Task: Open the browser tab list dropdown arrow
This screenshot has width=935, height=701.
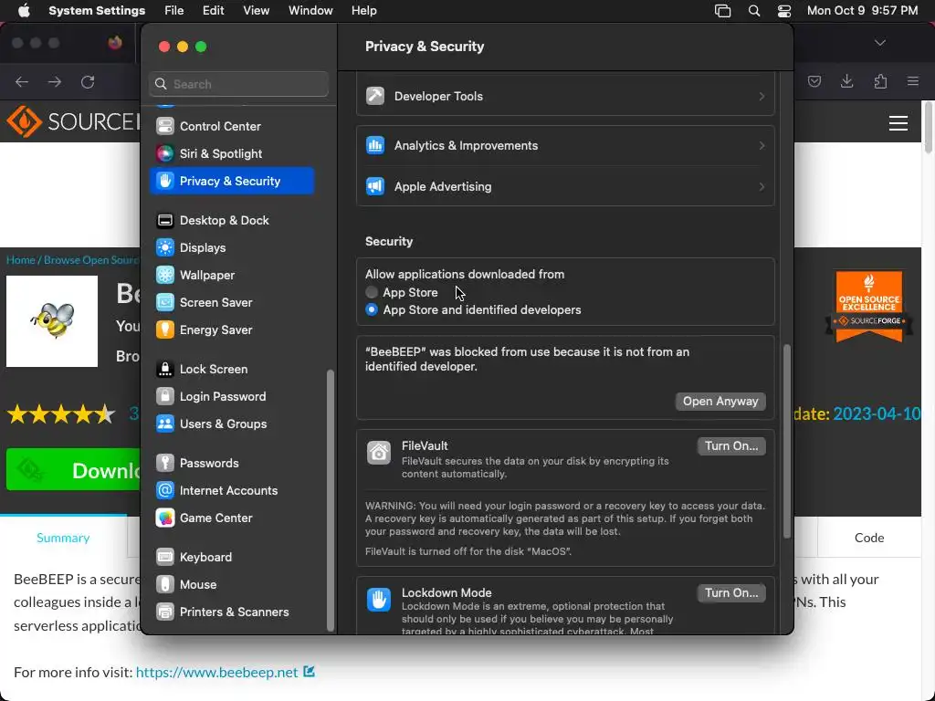Action: click(x=880, y=43)
